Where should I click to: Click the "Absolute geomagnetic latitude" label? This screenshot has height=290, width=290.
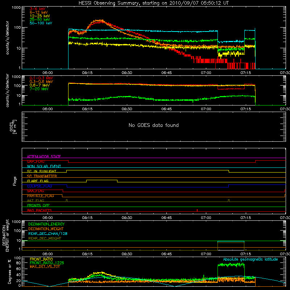pos(250,259)
